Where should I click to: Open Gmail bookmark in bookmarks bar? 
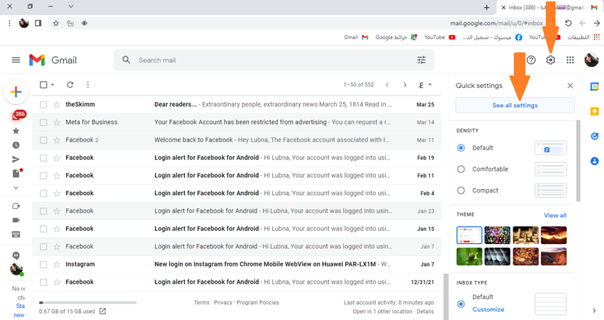(356, 38)
